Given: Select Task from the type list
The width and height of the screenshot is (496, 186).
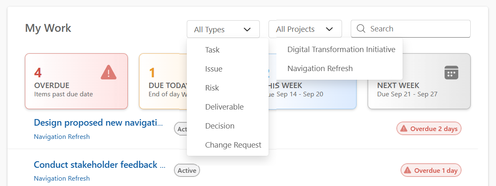Looking at the screenshot, I should click(213, 50).
